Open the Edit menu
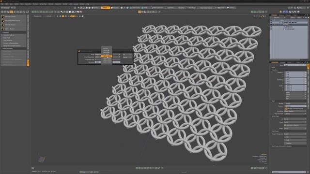This screenshot has height=174, width=310. pos(6,4)
